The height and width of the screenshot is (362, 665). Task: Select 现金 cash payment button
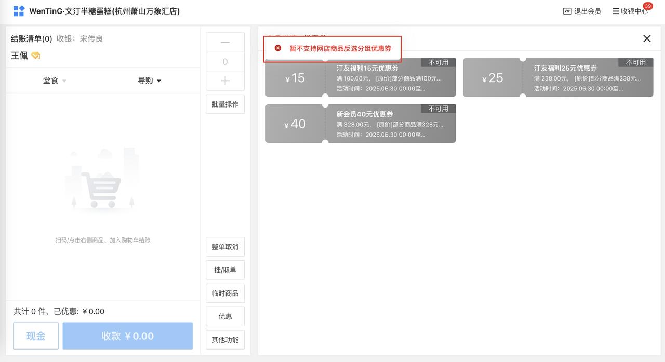tap(36, 336)
